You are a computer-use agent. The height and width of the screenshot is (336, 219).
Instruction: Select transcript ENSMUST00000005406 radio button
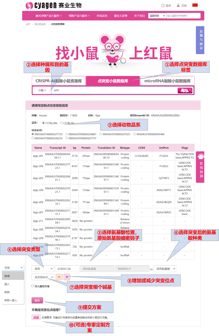point(135,134)
